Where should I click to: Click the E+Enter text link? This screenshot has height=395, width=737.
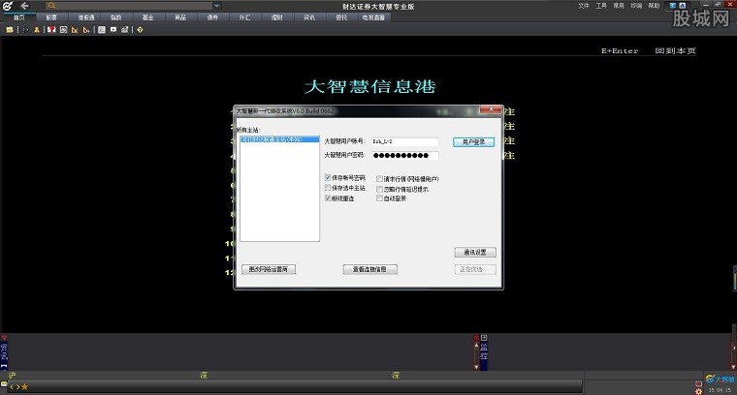coord(620,50)
